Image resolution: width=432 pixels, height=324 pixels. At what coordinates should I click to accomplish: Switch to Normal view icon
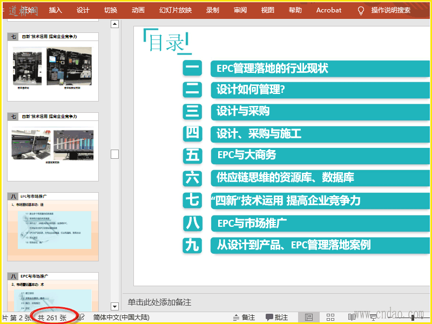point(309,318)
